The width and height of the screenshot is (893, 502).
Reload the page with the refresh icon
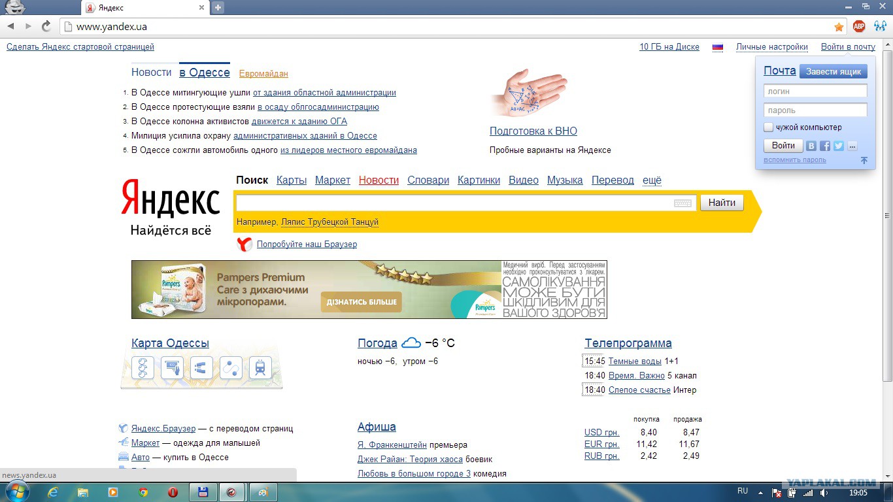(x=46, y=26)
